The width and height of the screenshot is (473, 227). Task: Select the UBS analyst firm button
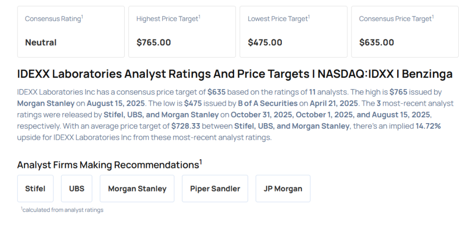click(77, 188)
